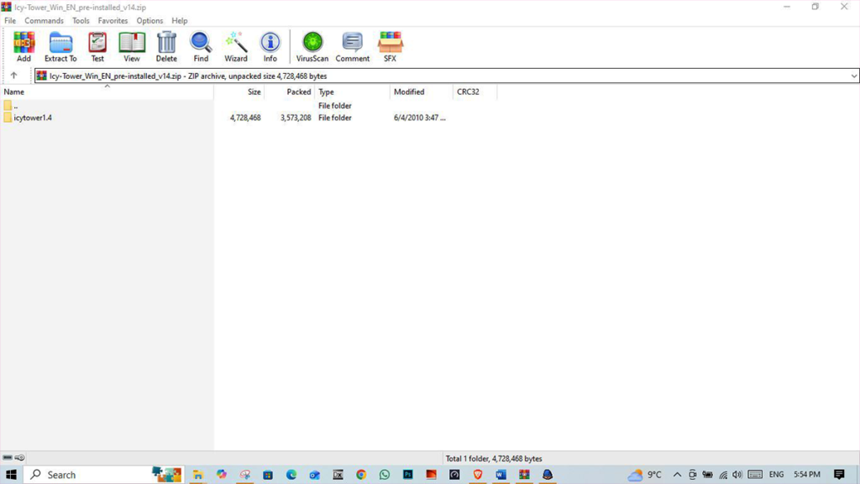Screen dimensions: 860x484
Task: Open the Options menu
Action: tap(149, 21)
